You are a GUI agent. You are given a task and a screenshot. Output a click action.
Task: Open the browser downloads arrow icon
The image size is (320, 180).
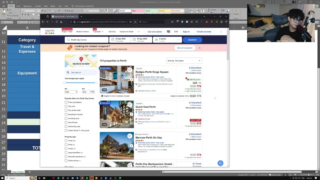click(135, 22)
